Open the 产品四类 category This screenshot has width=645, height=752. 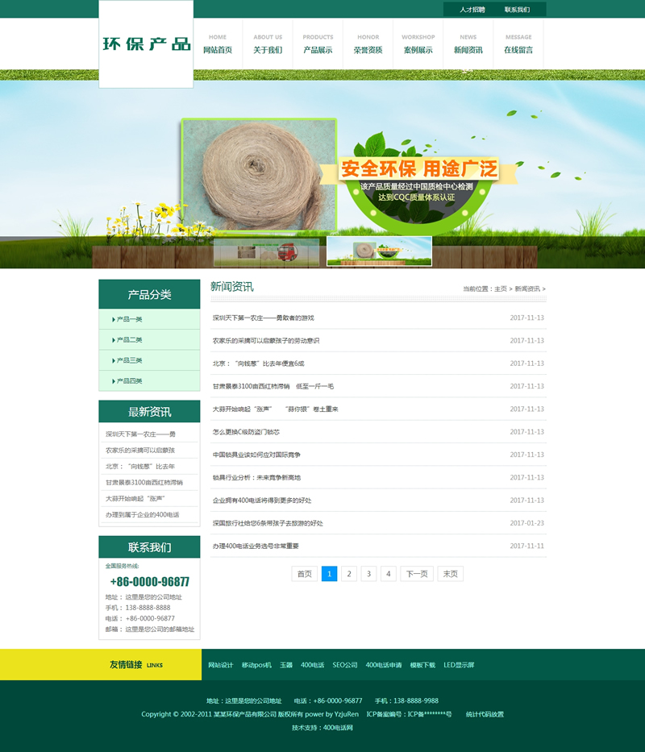click(x=129, y=380)
